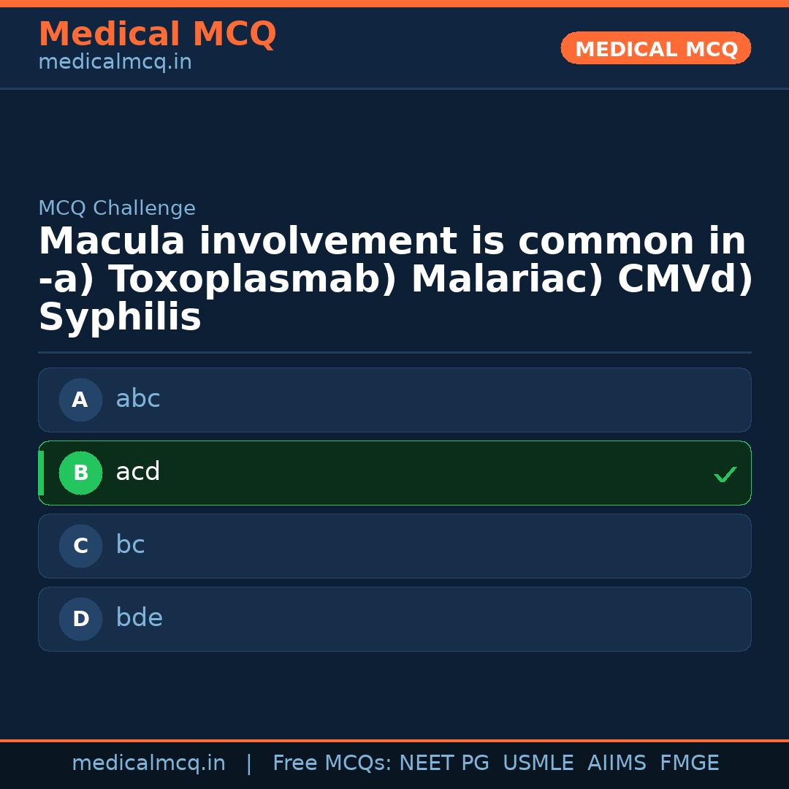Click the green checkmark on option B

pyautogui.click(x=725, y=474)
